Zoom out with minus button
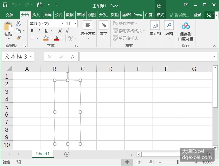 tap(160, 162)
